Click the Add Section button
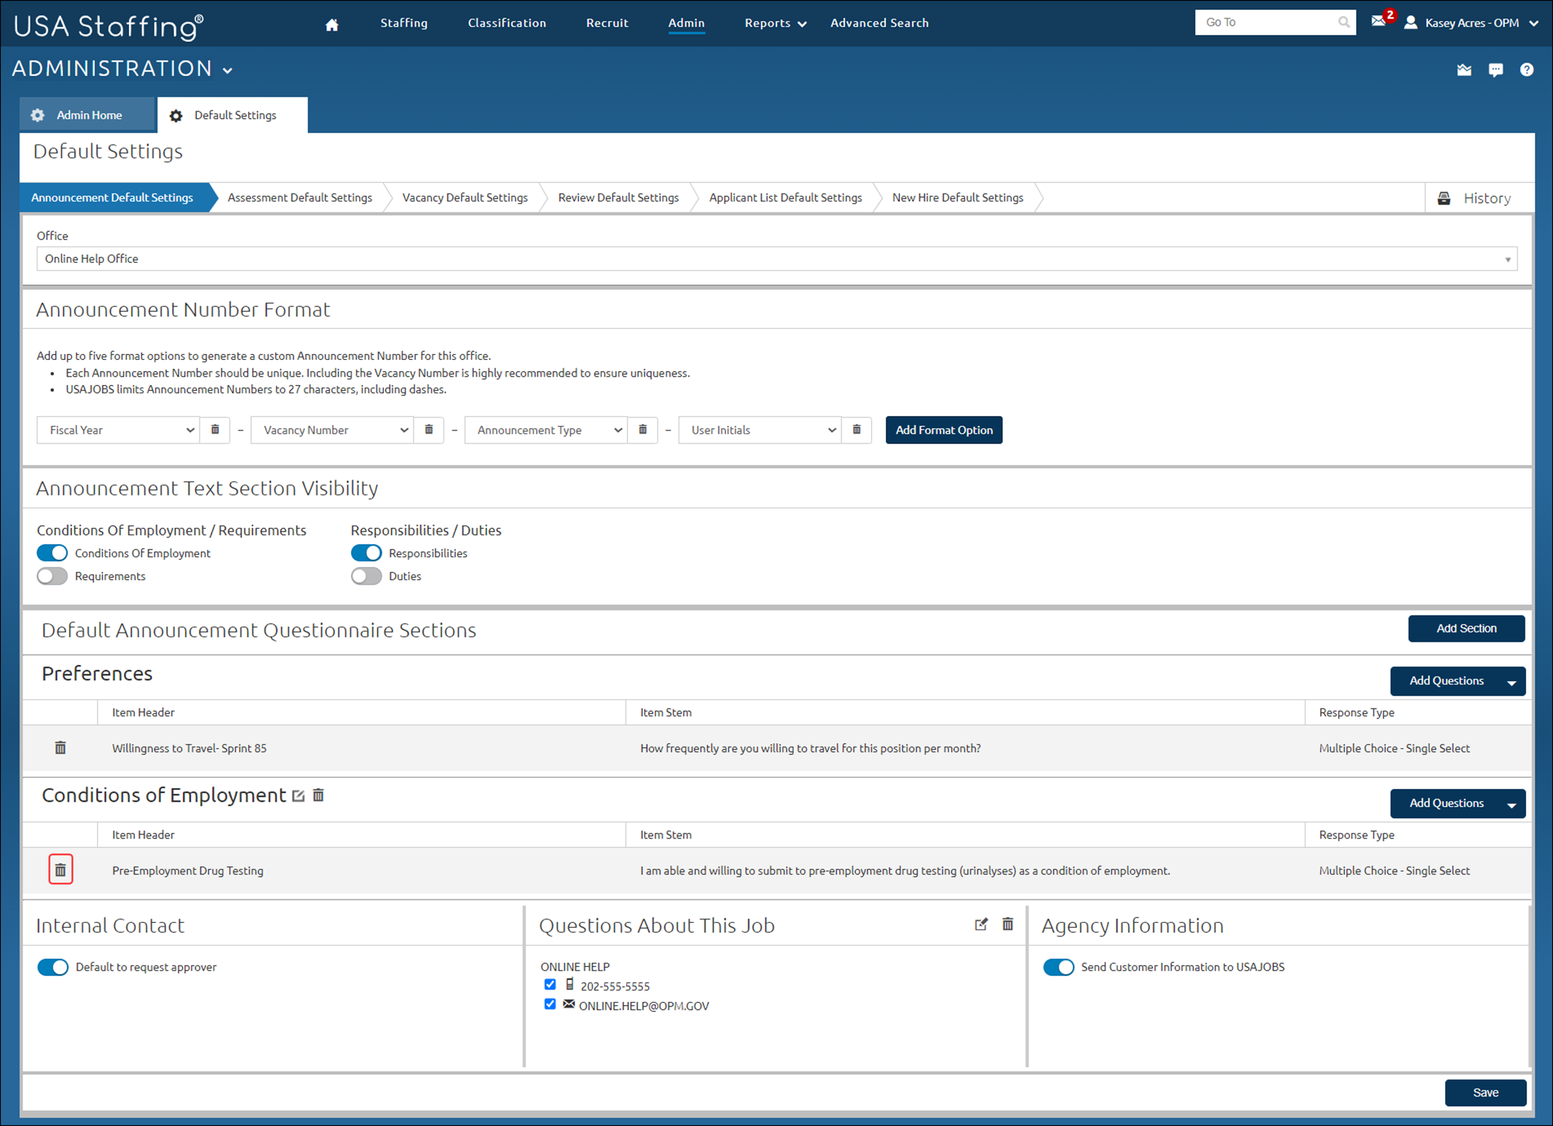Viewport: 1553px width, 1126px height. click(x=1466, y=628)
